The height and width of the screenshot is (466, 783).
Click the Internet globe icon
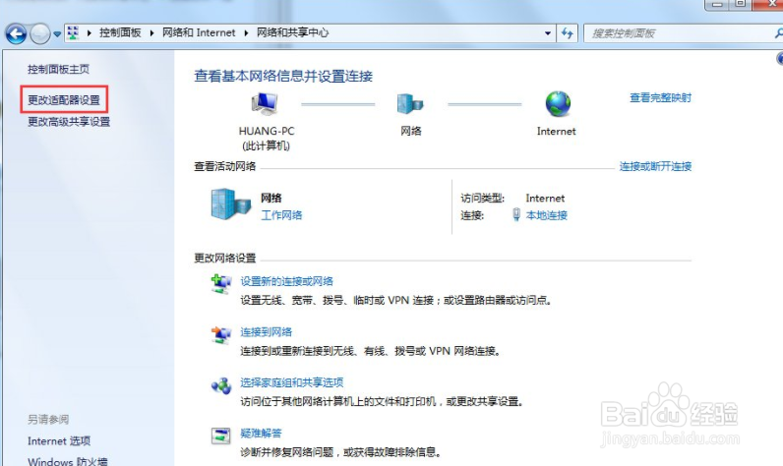pos(558,104)
